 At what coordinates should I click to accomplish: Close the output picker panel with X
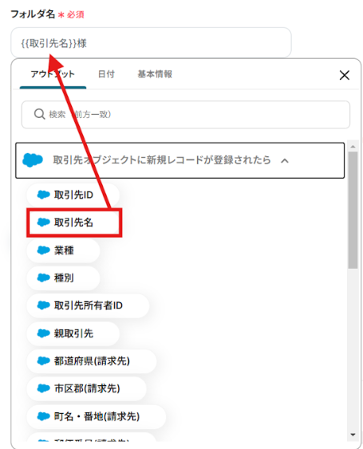(344, 75)
